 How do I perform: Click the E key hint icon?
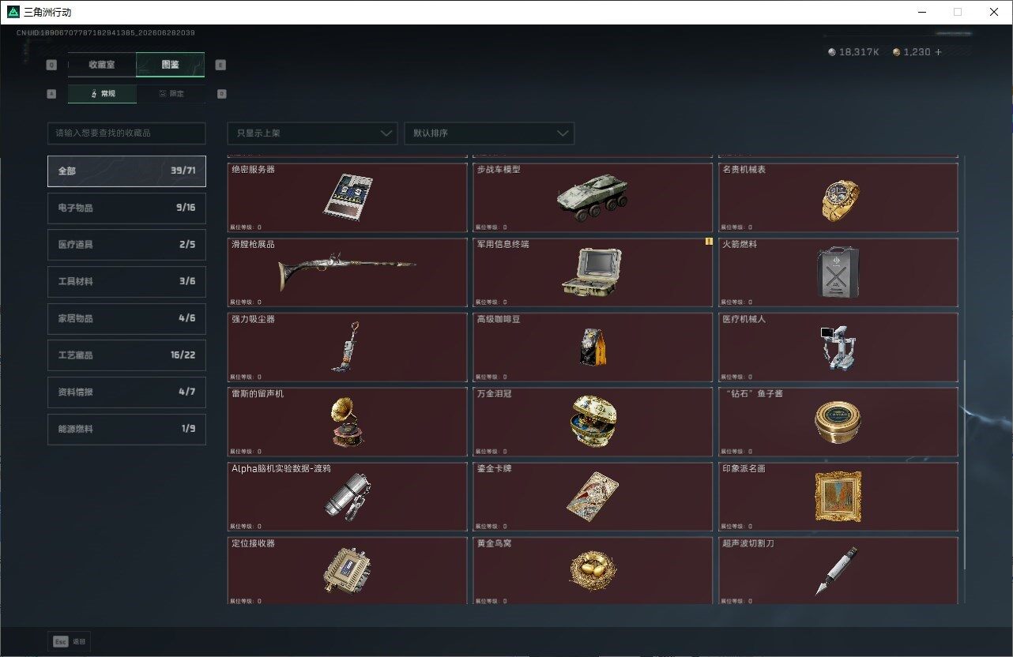click(220, 65)
